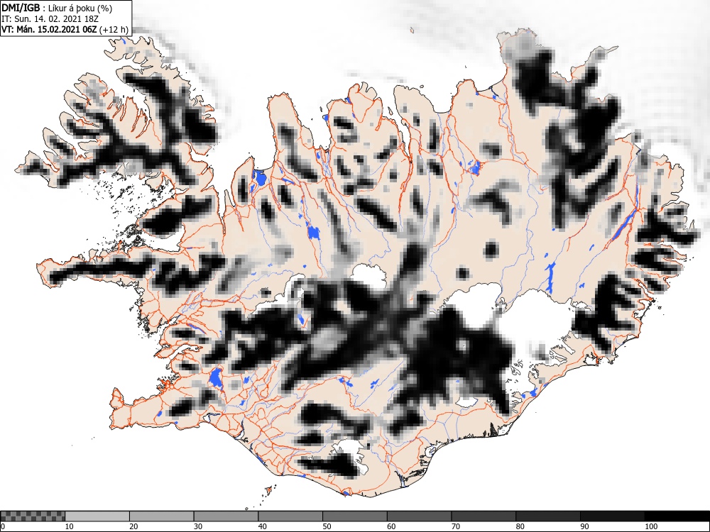The image size is (710, 532).
Task: Pick the 10–20 light gray legend swatch
Action: pos(97,516)
